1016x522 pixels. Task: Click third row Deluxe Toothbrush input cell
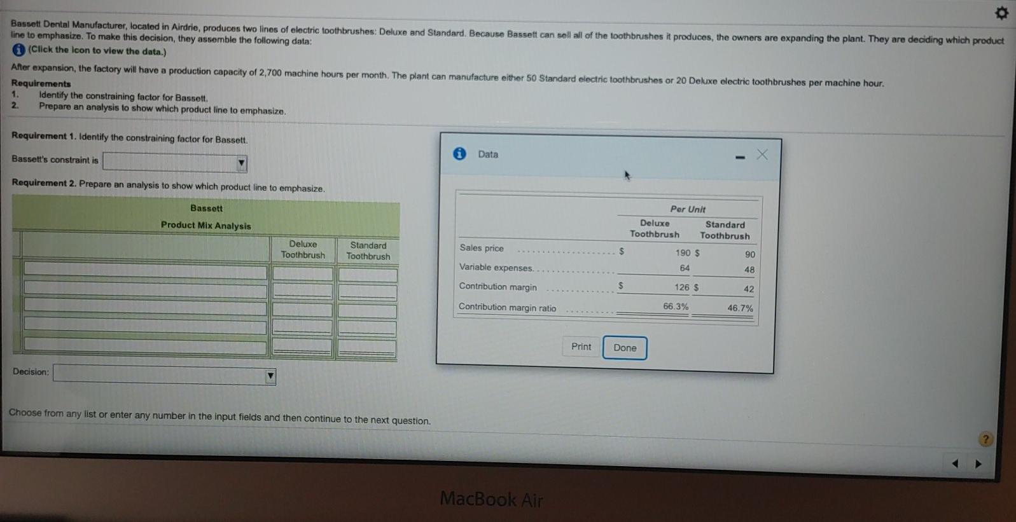(x=303, y=310)
